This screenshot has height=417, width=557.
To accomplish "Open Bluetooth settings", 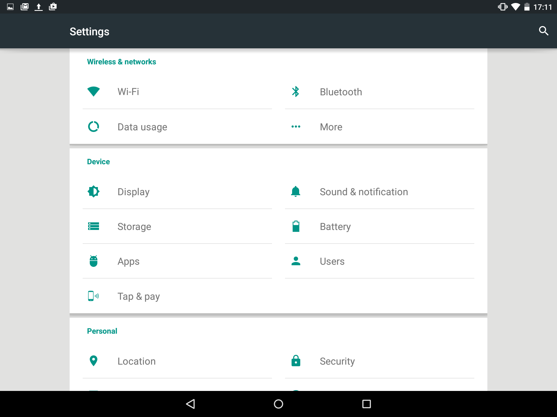I will point(380,92).
